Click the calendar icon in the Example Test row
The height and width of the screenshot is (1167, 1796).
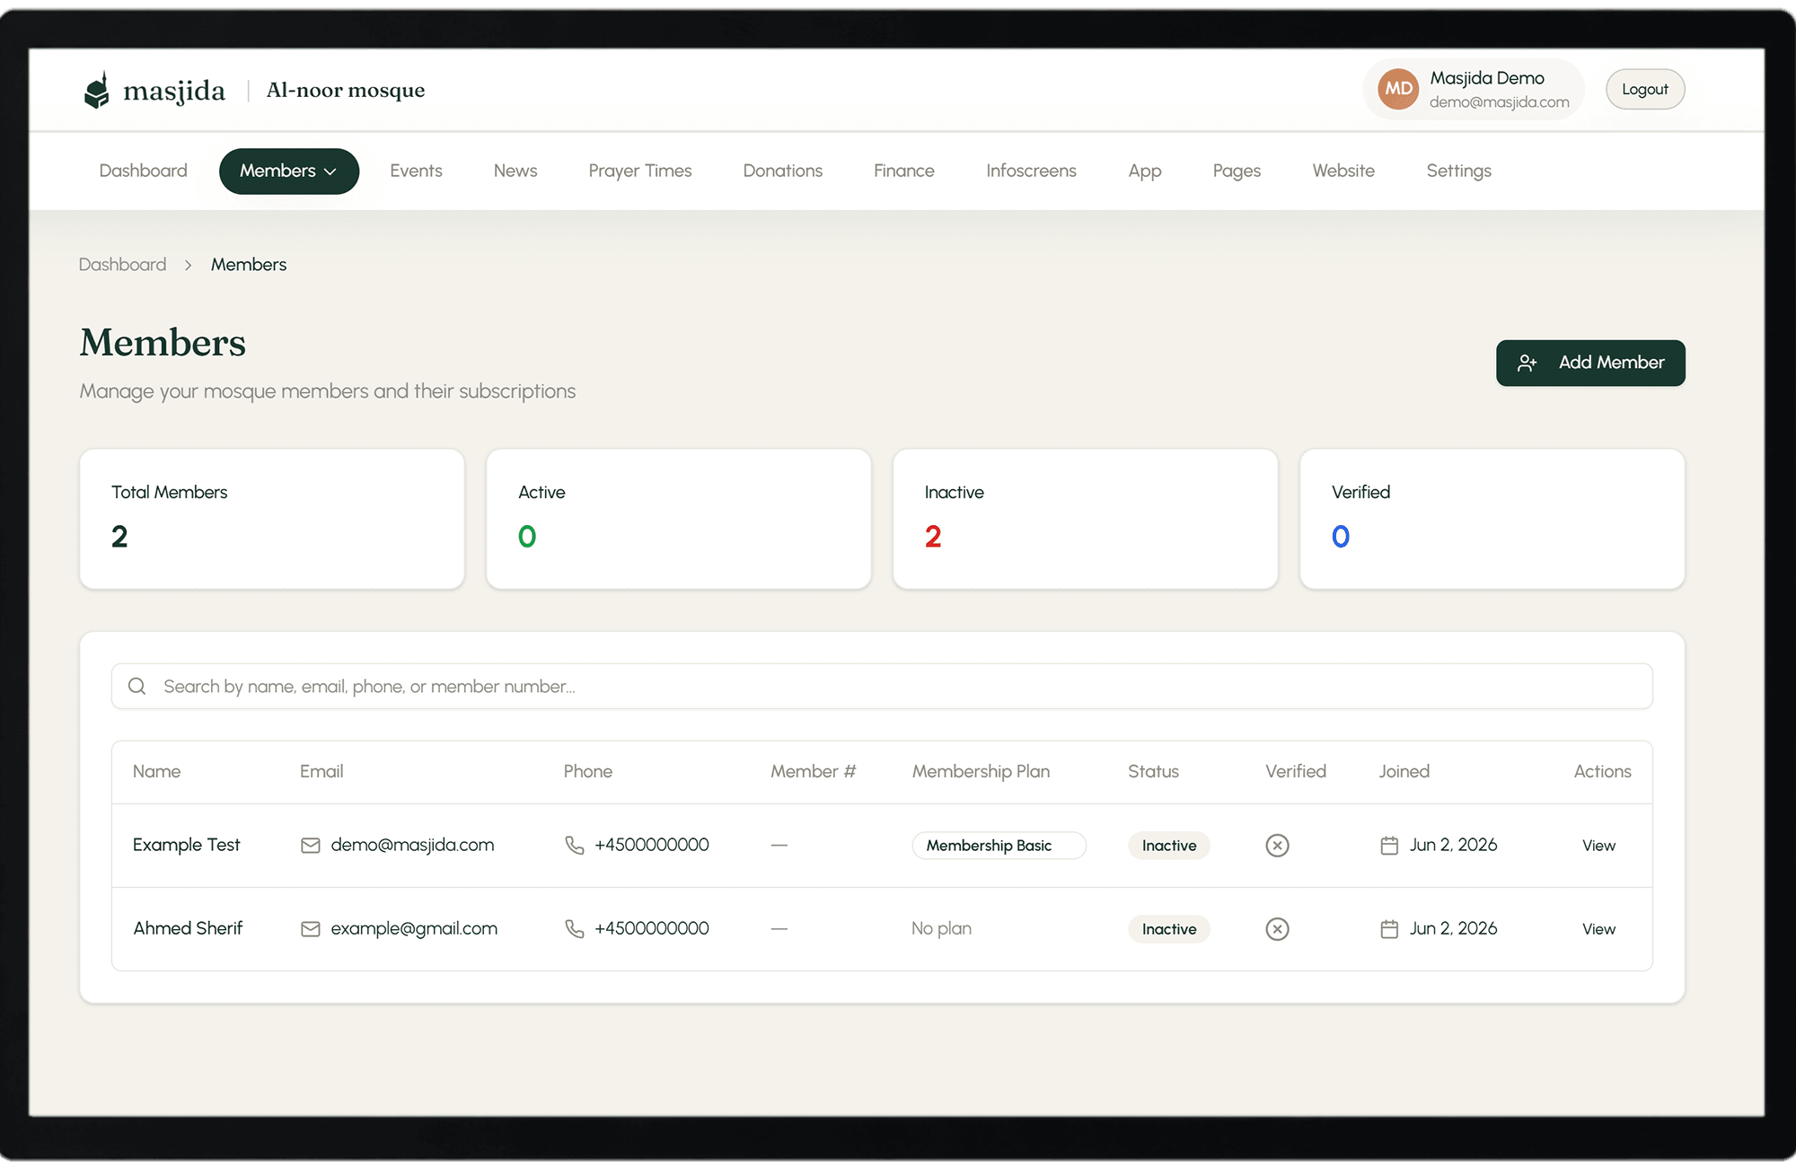[1389, 846]
